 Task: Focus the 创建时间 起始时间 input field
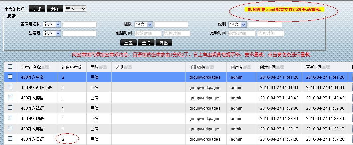point(148,33)
